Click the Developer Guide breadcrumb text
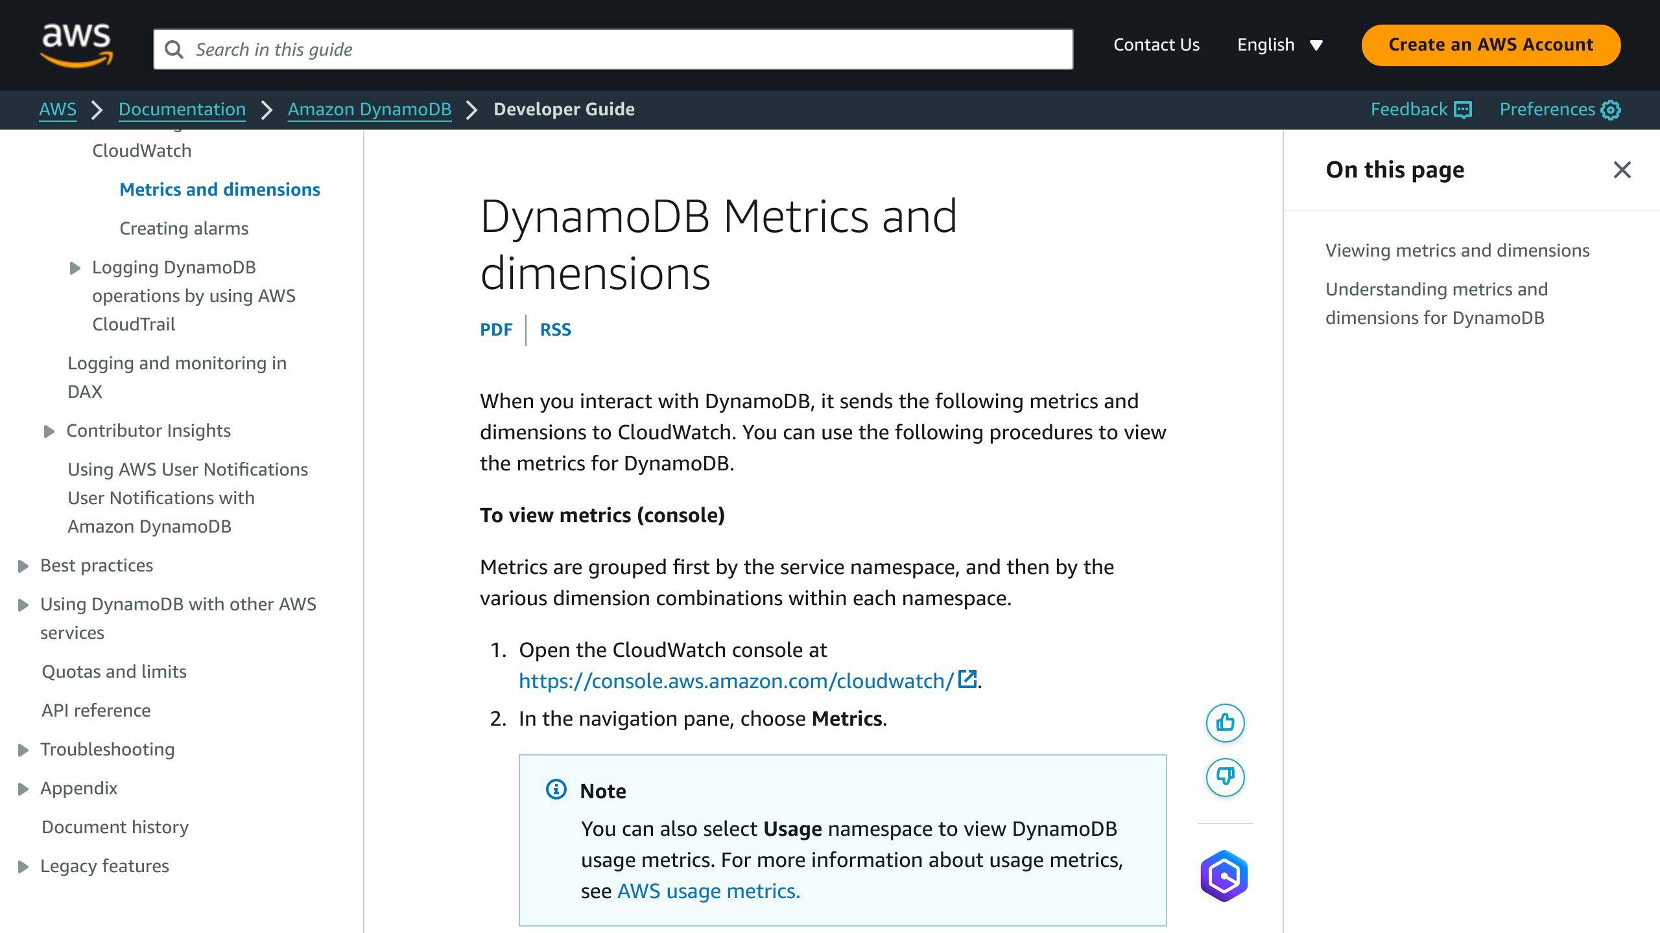This screenshot has height=933, width=1660. [x=564, y=109]
